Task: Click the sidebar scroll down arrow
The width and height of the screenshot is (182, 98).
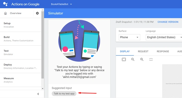Action: tap(43, 88)
